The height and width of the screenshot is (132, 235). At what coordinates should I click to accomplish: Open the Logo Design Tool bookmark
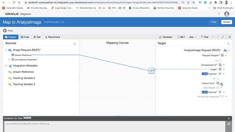pyautogui.click(x=62, y=8)
